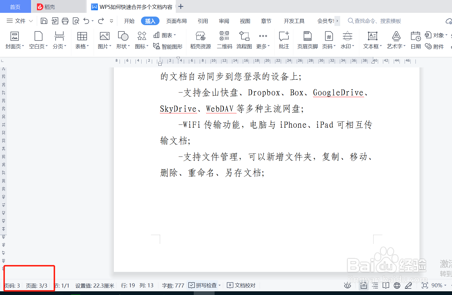Open header and footer (页眉页脚)
452x295 pixels.
click(308, 40)
